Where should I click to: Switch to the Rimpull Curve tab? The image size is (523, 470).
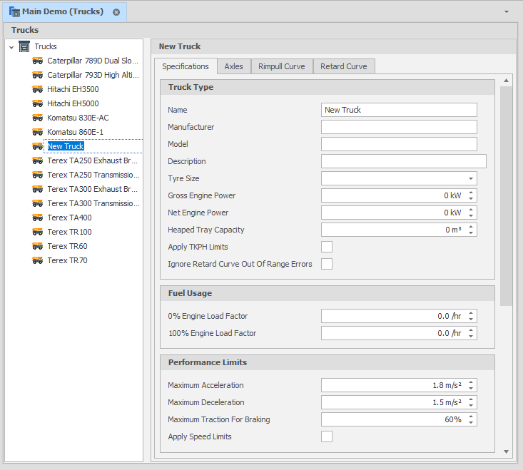coord(281,66)
